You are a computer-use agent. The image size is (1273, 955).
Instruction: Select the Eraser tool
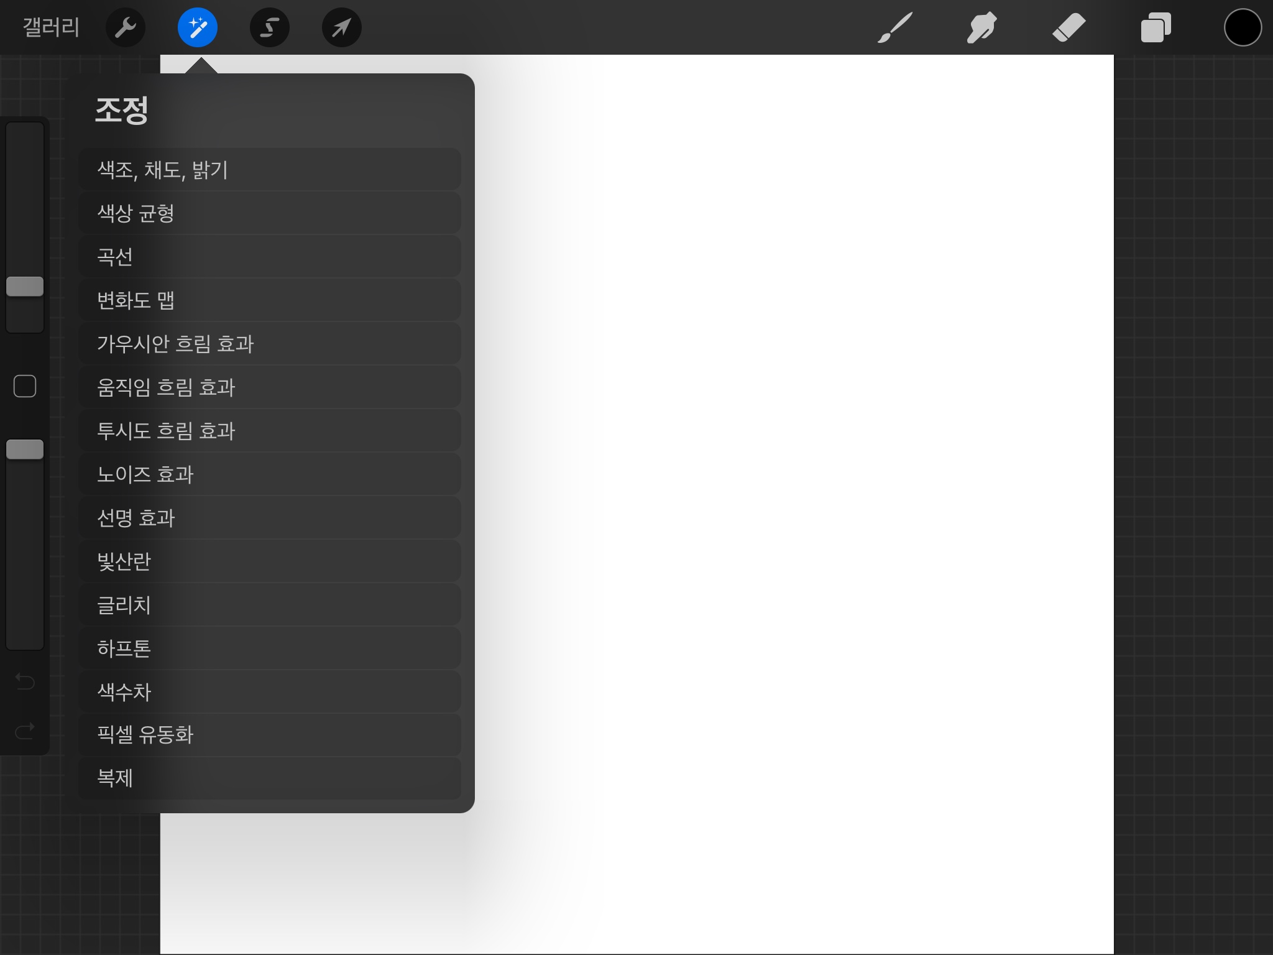coord(1069,27)
